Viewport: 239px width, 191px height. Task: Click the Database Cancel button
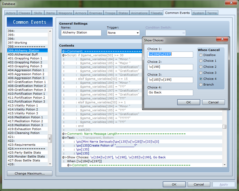pyautogui.click(x=199, y=184)
